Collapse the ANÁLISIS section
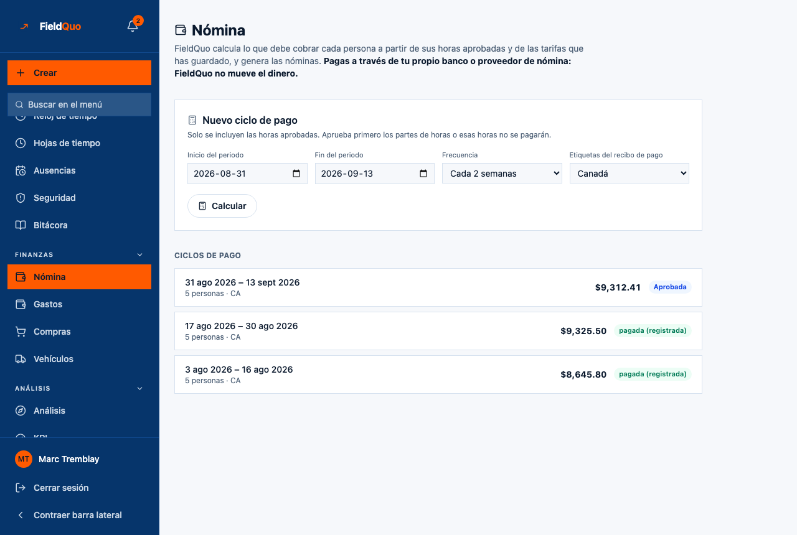Screen dimensions: 797x535 click(140, 388)
